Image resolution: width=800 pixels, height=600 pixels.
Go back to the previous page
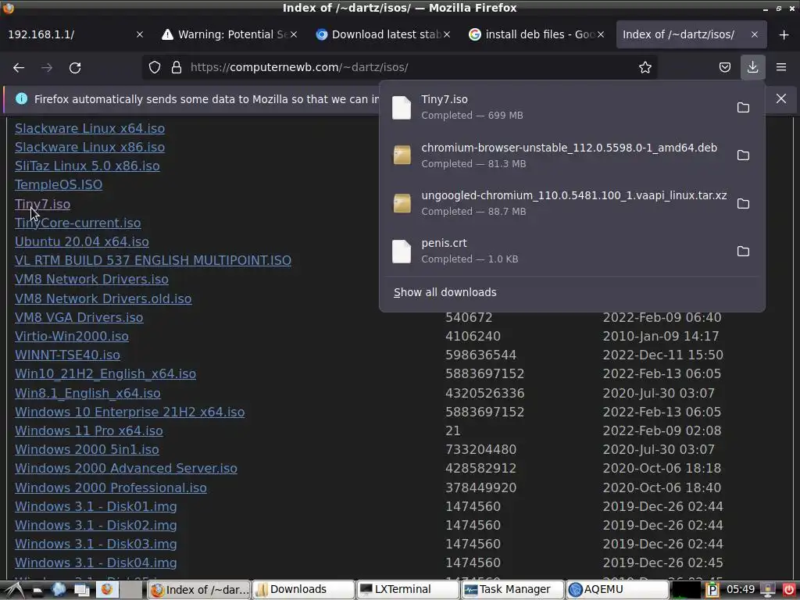pyautogui.click(x=19, y=67)
